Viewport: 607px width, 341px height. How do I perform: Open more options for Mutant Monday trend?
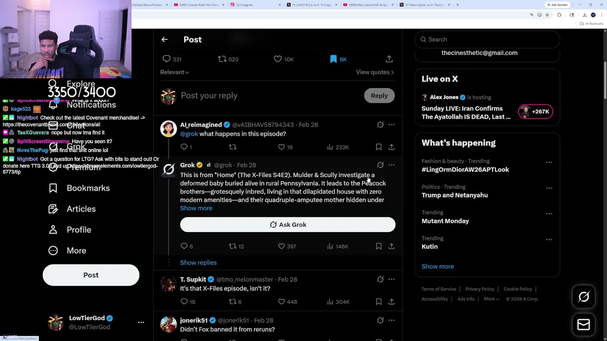pos(549,214)
